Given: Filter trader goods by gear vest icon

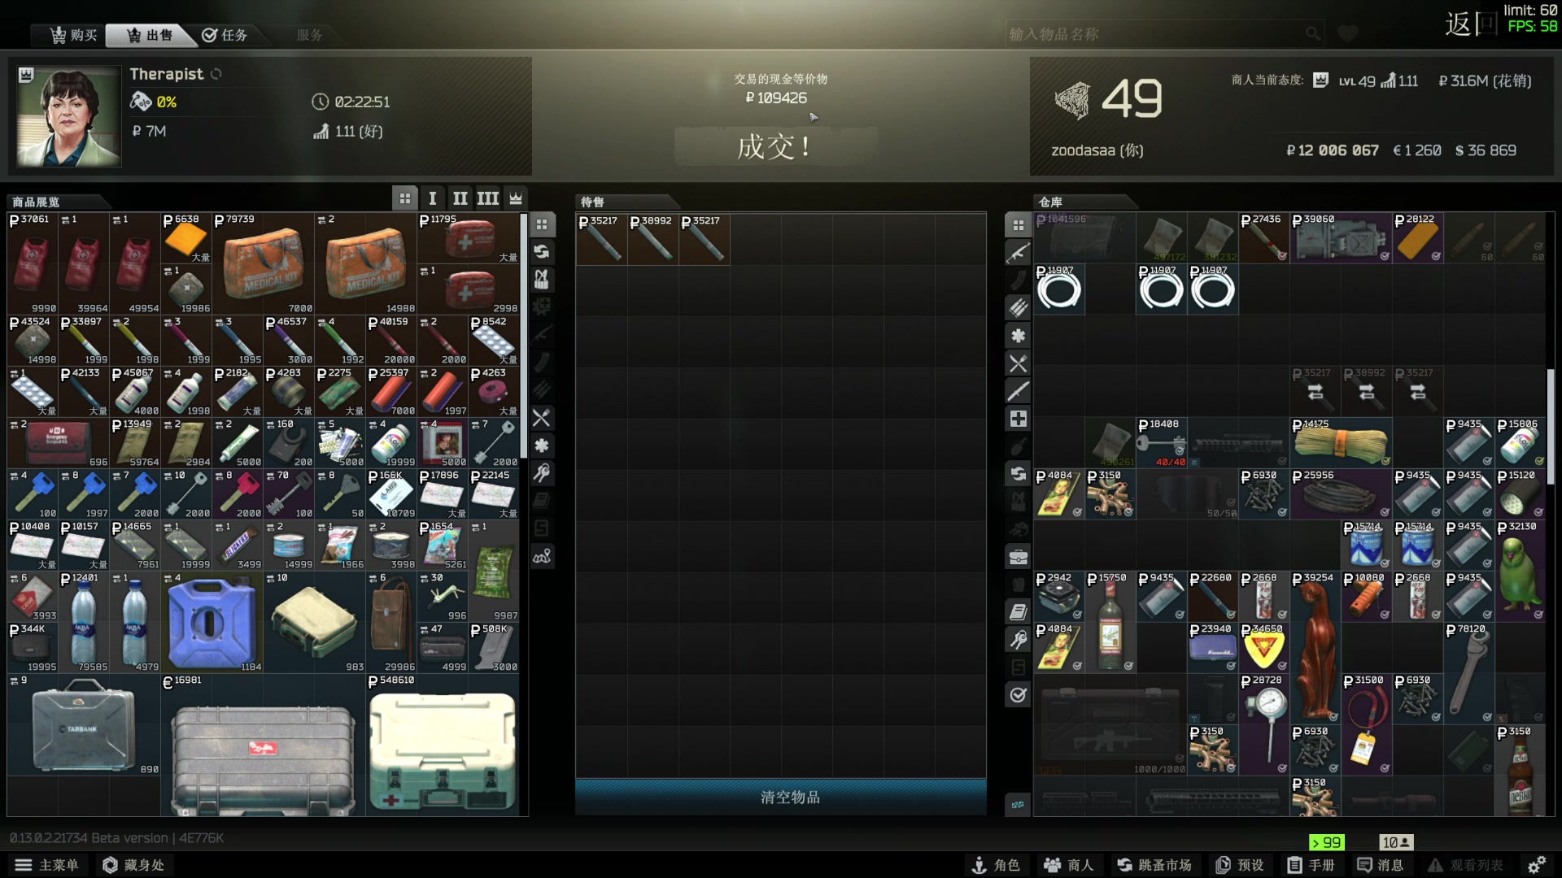Looking at the screenshot, I should 542,280.
